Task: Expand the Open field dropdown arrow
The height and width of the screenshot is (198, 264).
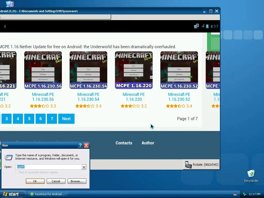Action: point(84,167)
